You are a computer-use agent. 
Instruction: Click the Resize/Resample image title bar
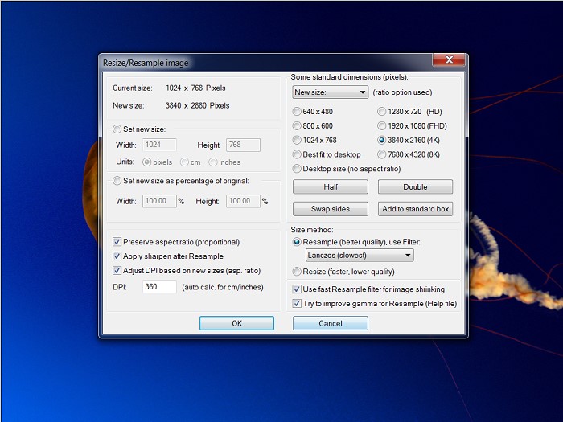click(265, 63)
